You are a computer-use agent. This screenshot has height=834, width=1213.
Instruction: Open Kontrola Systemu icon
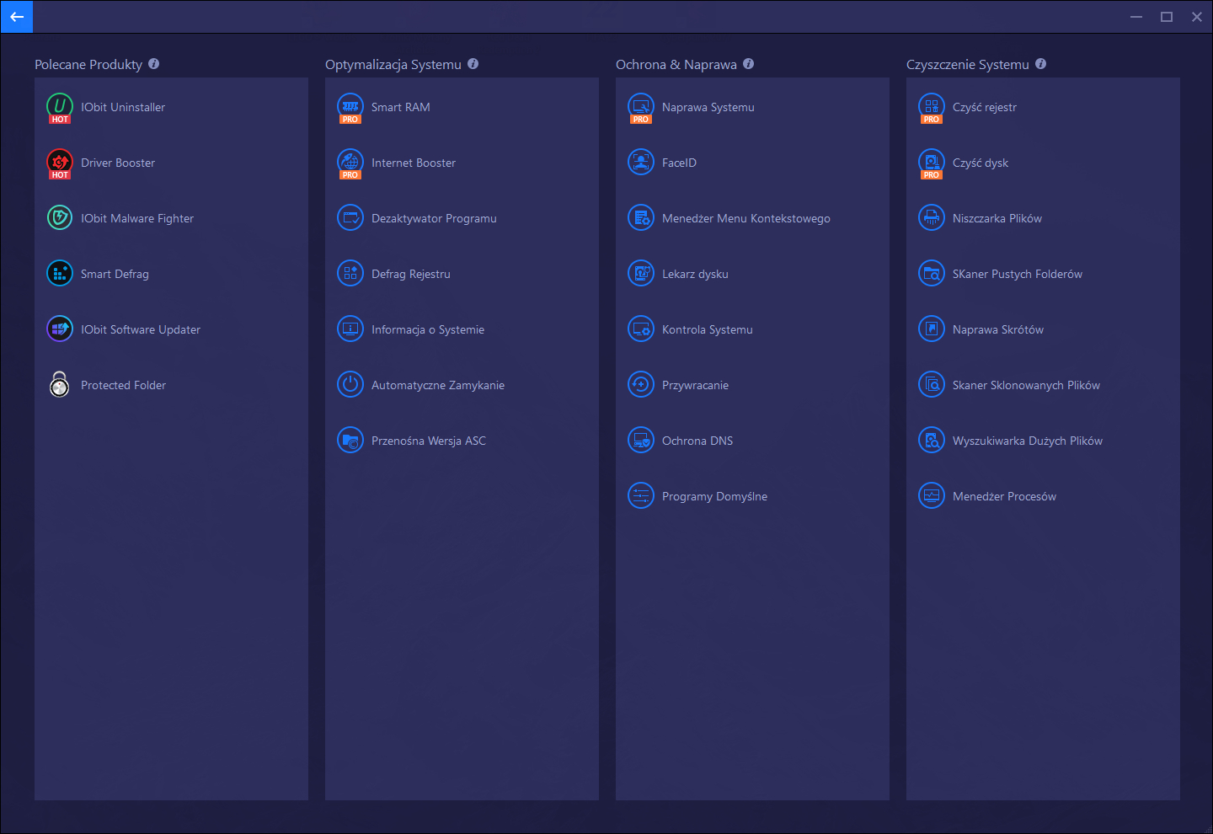point(641,329)
